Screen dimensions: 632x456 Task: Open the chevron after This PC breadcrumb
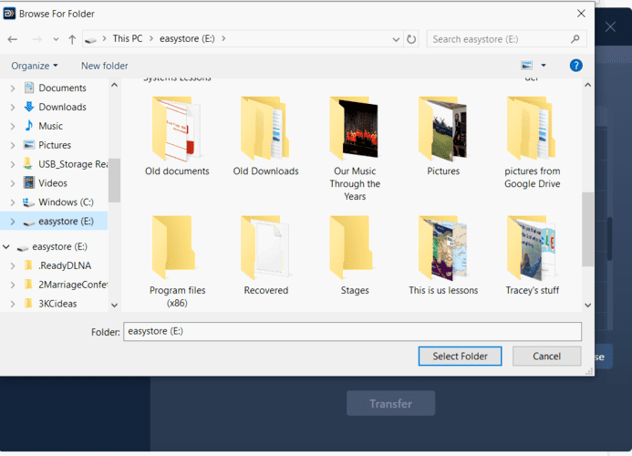click(151, 38)
